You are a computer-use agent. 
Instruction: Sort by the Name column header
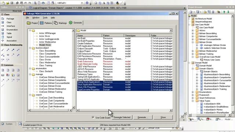pyautogui.click(x=89, y=36)
